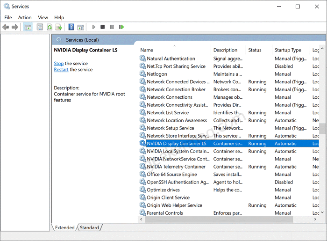Screen dimensions: 327x241
Task: Select the Network Setup Service row
Action: [229, 128]
